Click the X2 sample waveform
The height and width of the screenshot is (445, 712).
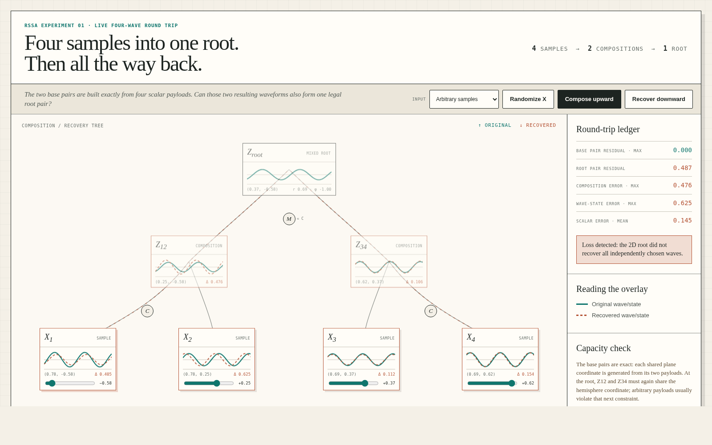217,359
